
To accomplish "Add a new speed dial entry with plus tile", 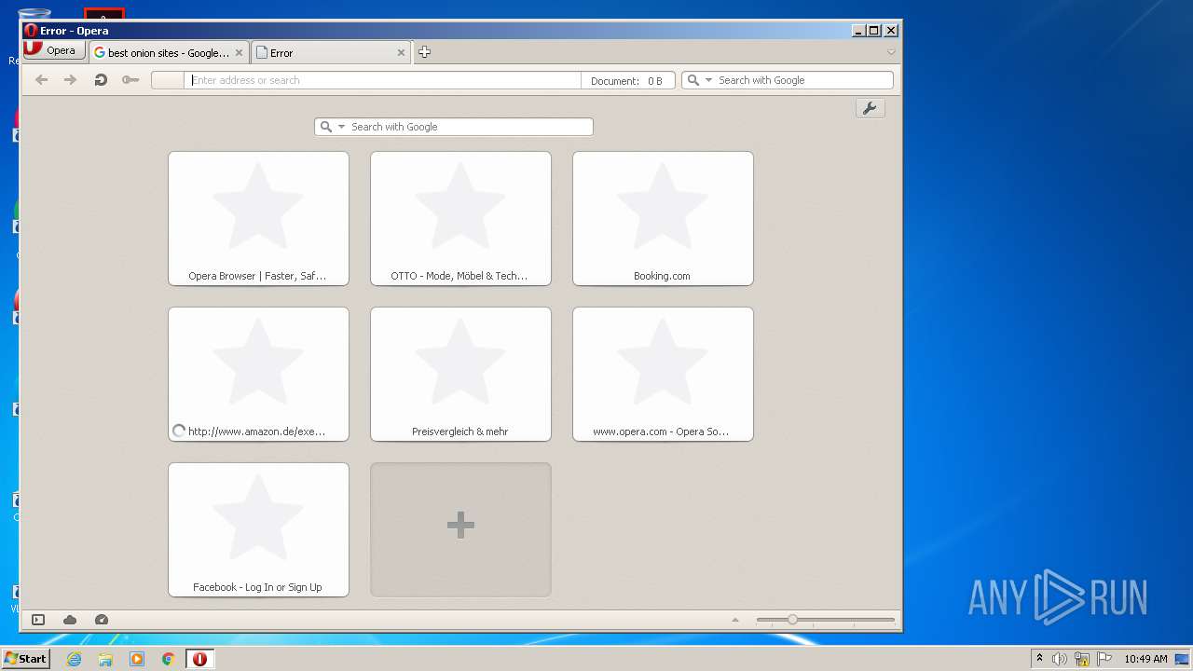I will coord(460,529).
